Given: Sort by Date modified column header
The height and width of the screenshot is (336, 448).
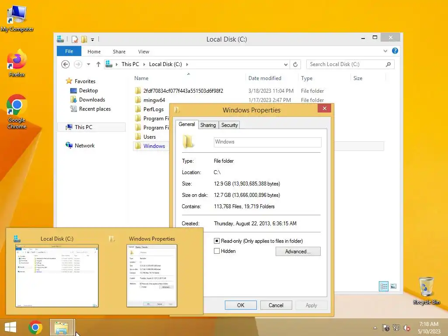Looking at the screenshot, I should pyautogui.click(x=271, y=78).
